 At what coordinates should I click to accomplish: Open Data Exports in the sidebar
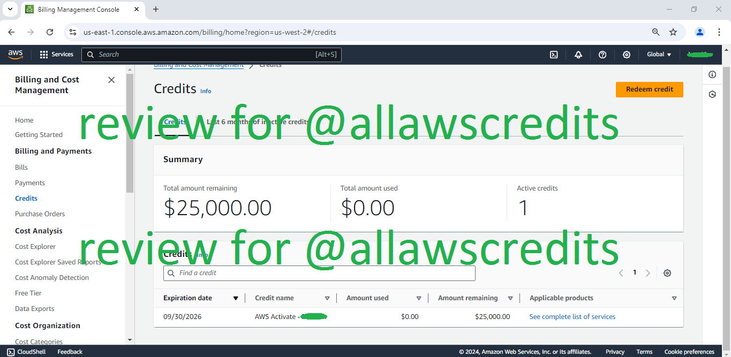[x=35, y=309]
